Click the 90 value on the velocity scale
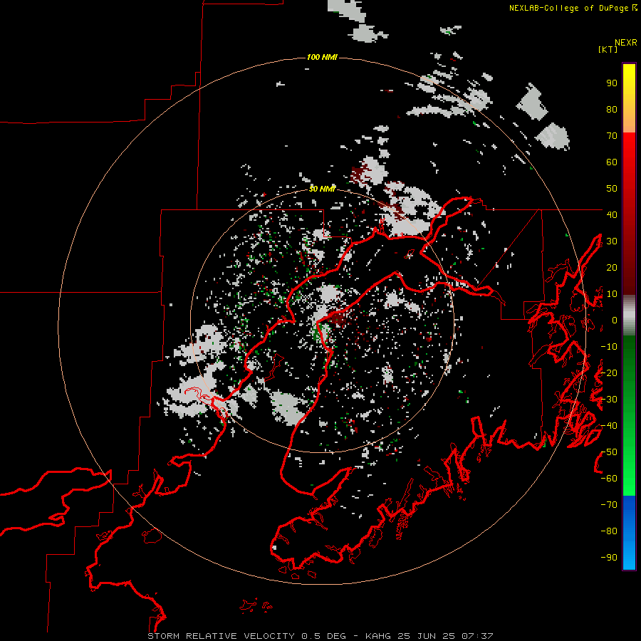The image size is (641, 641). (x=612, y=83)
